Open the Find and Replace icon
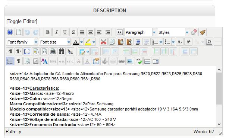Image resolution: width=226 pixels, height=138 pixels. tap(70, 51)
